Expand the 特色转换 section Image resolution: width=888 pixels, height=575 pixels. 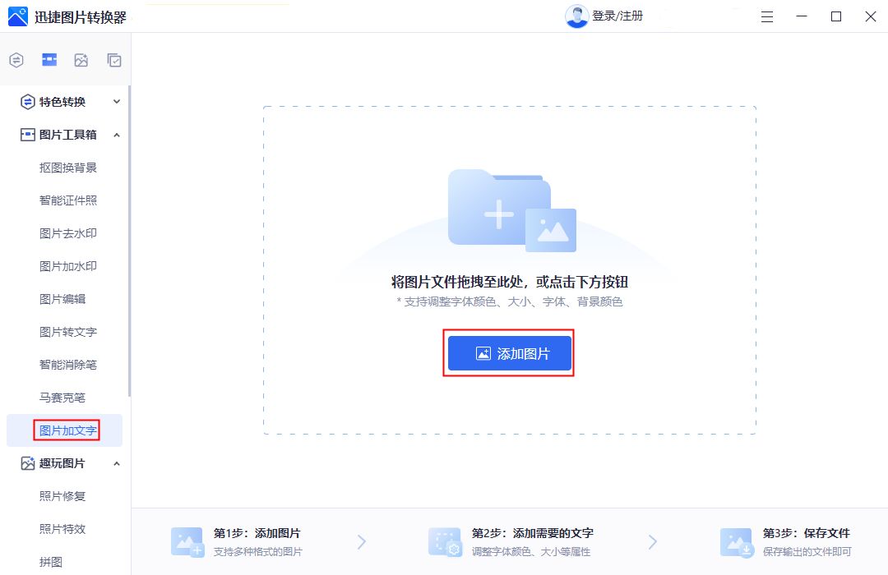(x=71, y=102)
